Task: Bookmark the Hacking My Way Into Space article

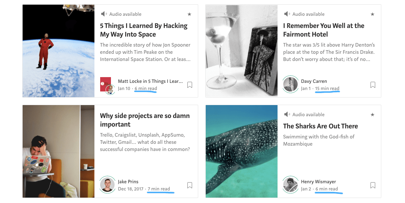Action: (190, 85)
